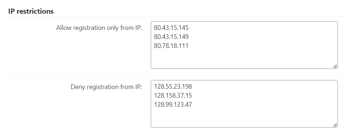
Task: Click the "IP restrictions" section heading
Action: 31,11
